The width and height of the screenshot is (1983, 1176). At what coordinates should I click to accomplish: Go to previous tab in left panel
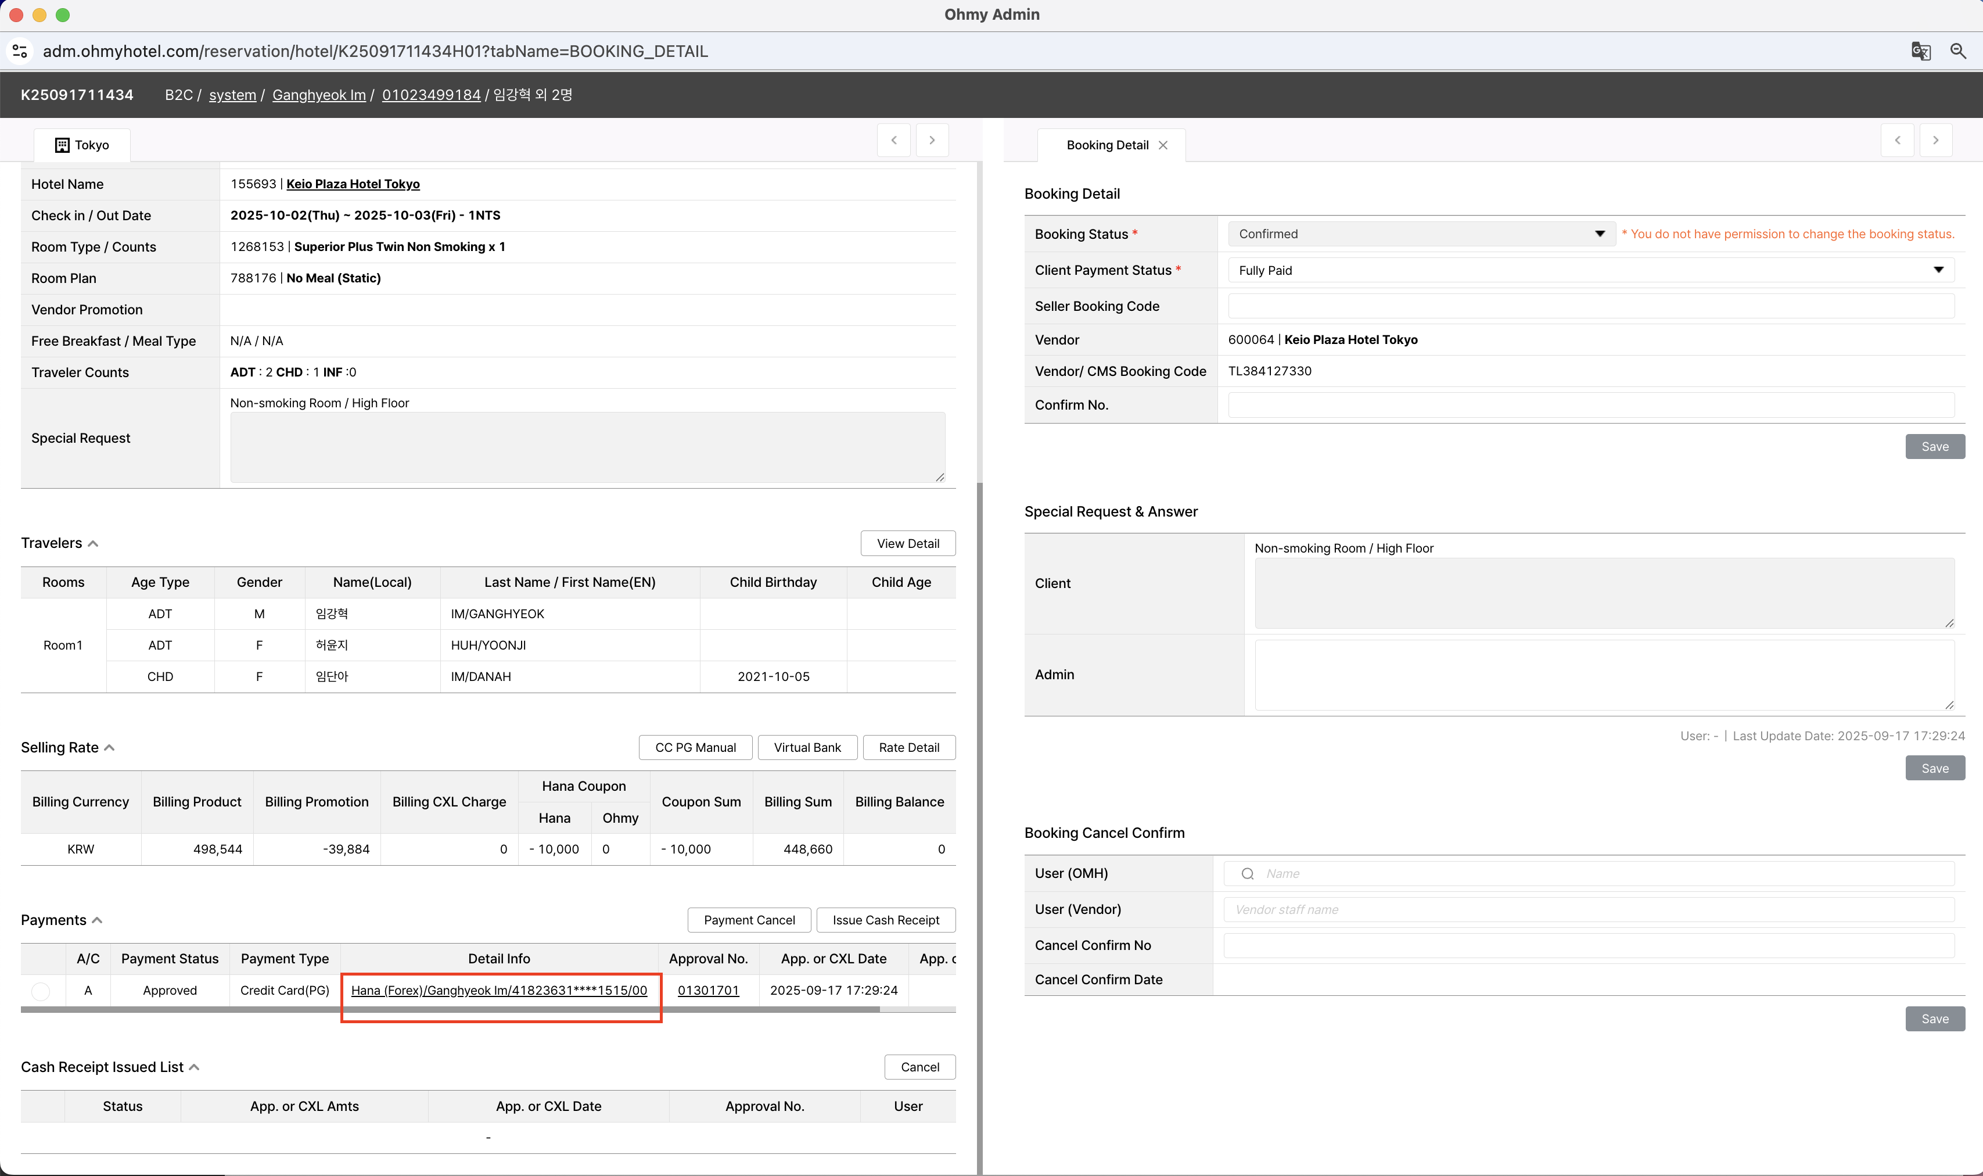coord(894,140)
